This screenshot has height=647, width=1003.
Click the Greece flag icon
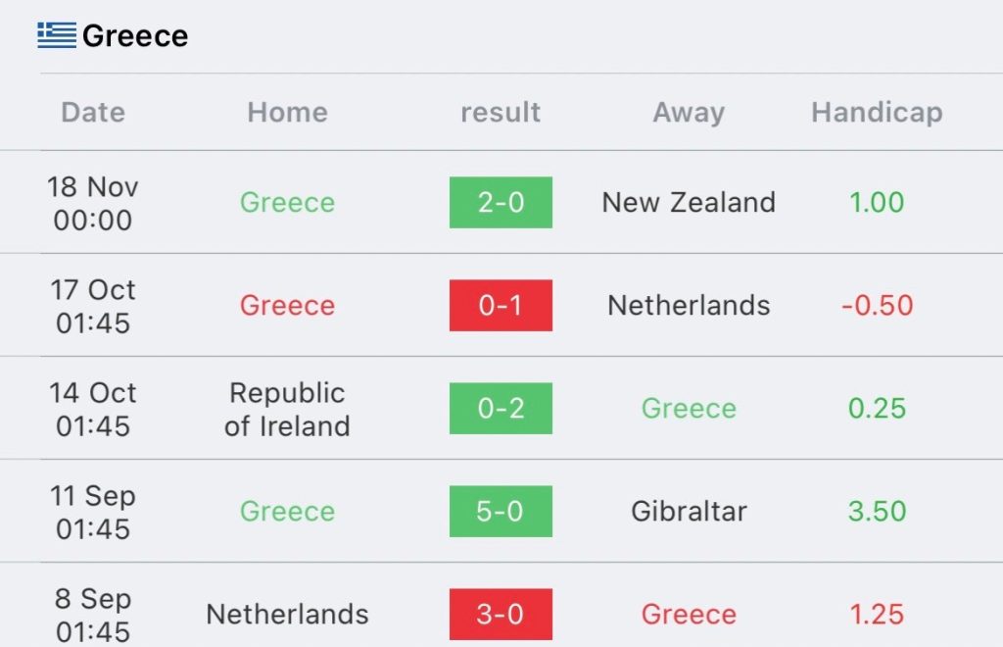point(57,35)
